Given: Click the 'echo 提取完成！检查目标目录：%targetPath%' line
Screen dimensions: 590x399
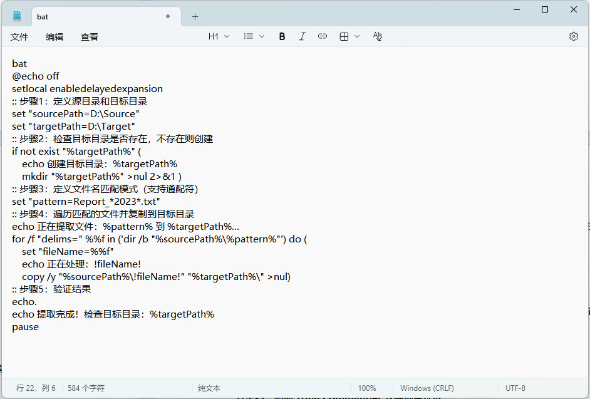Looking at the screenshot, I should pos(113,314).
